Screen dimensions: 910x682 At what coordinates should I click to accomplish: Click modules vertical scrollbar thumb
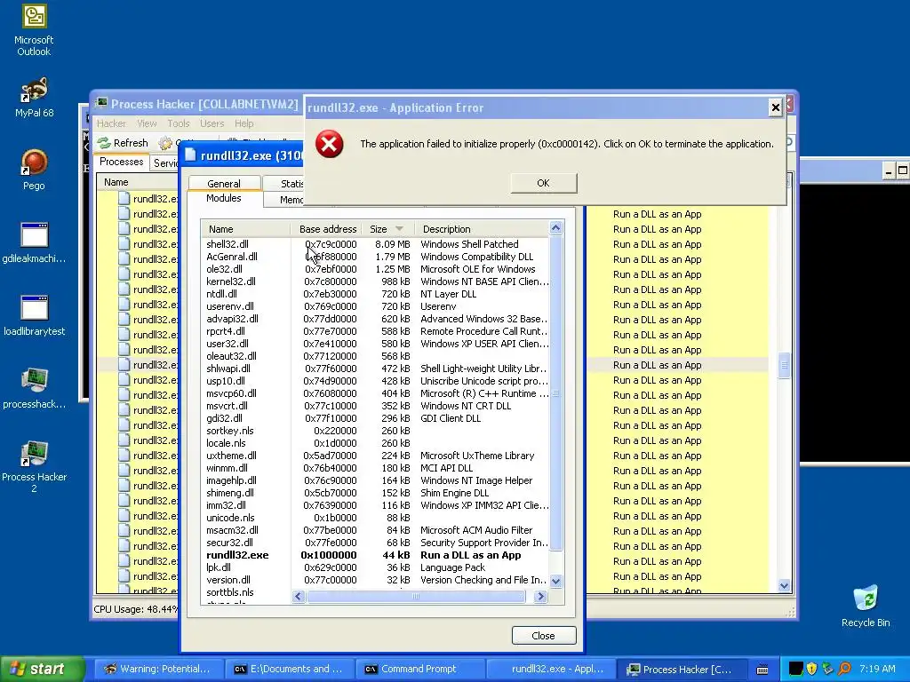pyautogui.click(x=556, y=393)
